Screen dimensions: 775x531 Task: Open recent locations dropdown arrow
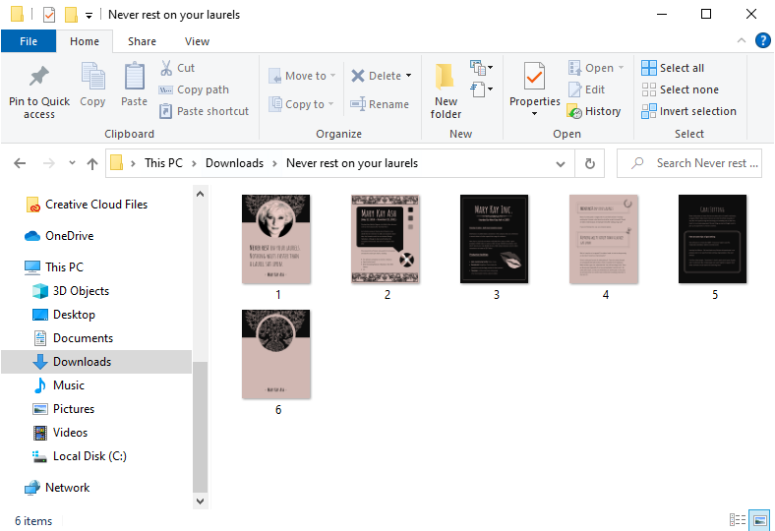72,163
